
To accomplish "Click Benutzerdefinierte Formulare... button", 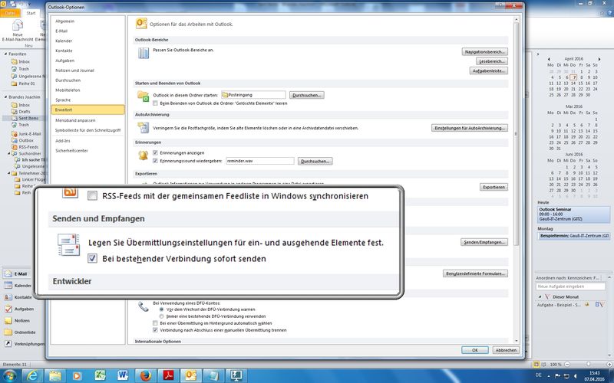I will [475, 273].
